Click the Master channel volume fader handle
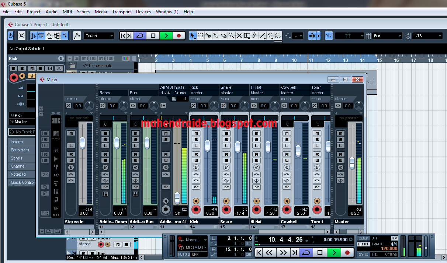Screen dimensions: 447x263 point(352,162)
